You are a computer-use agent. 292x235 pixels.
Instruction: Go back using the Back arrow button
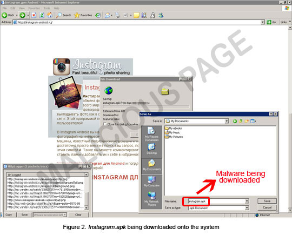pyautogui.click(x=8, y=15)
